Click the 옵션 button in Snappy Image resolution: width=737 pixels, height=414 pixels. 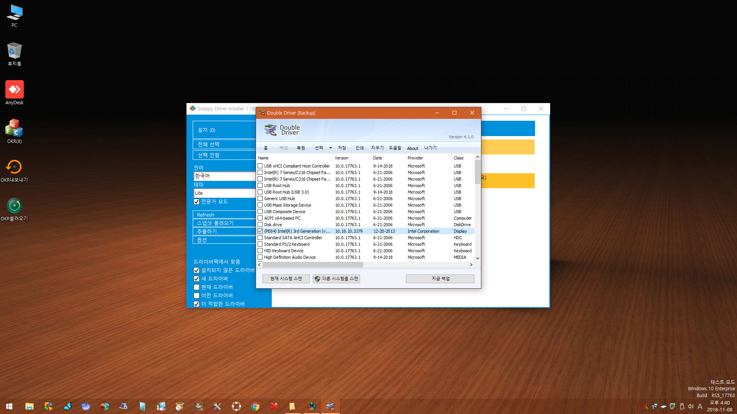[x=224, y=240]
